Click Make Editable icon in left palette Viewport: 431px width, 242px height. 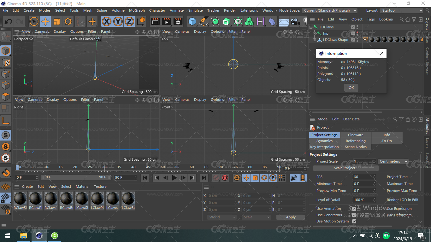pyautogui.click(x=5, y=37)
